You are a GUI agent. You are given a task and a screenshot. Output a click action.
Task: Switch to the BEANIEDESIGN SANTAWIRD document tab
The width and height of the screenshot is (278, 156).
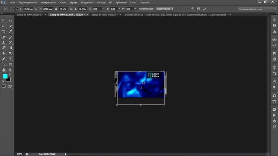(176, 15)
